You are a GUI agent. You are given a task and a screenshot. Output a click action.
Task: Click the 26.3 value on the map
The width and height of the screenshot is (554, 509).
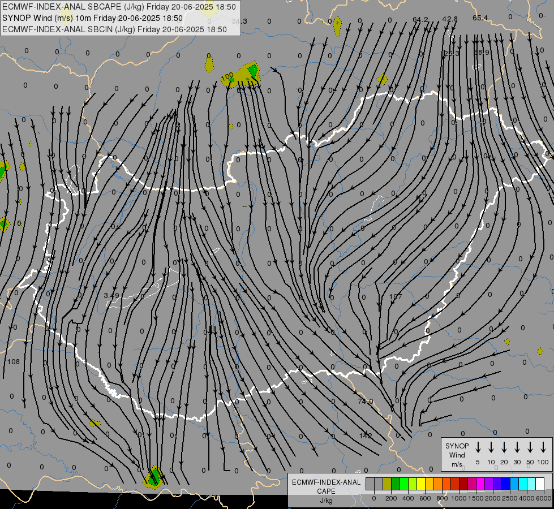point(451,53)
